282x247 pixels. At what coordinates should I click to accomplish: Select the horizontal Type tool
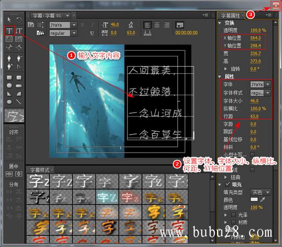tap(9, 31)
